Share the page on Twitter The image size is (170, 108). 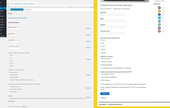[x=159, y=18]
